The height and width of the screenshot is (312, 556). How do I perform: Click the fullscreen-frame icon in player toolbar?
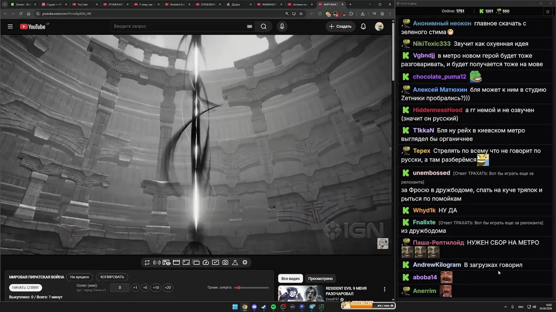[186, 263]
